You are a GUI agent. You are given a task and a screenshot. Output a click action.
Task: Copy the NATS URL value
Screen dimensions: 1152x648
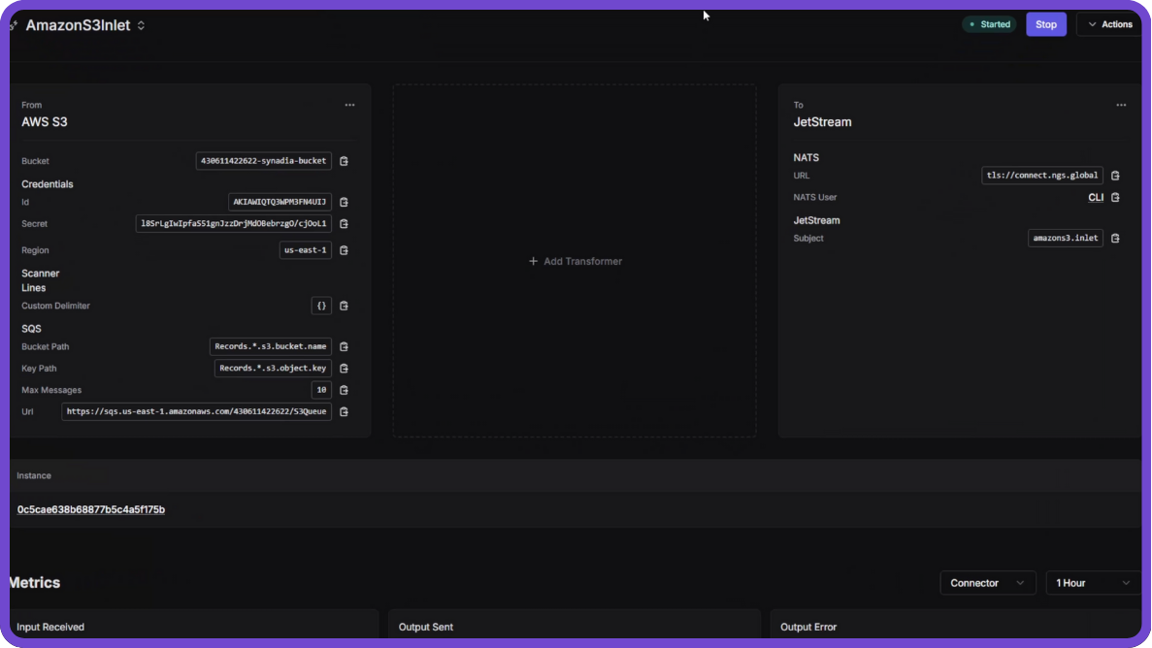(x=1115, y=176)
